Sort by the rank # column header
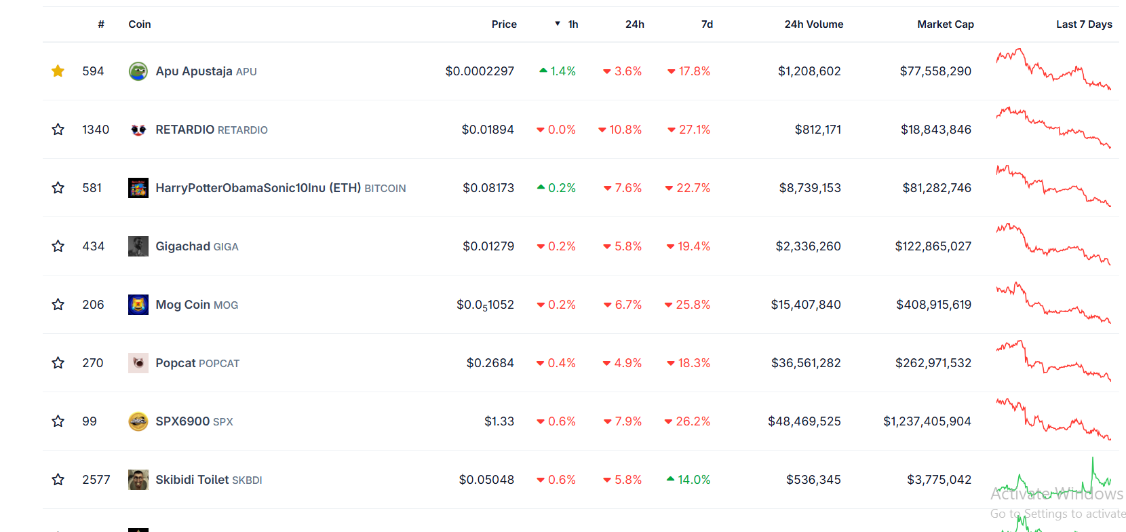This screenshot has height=532, width=1126. pyautogui.click(x=101, y=24)
